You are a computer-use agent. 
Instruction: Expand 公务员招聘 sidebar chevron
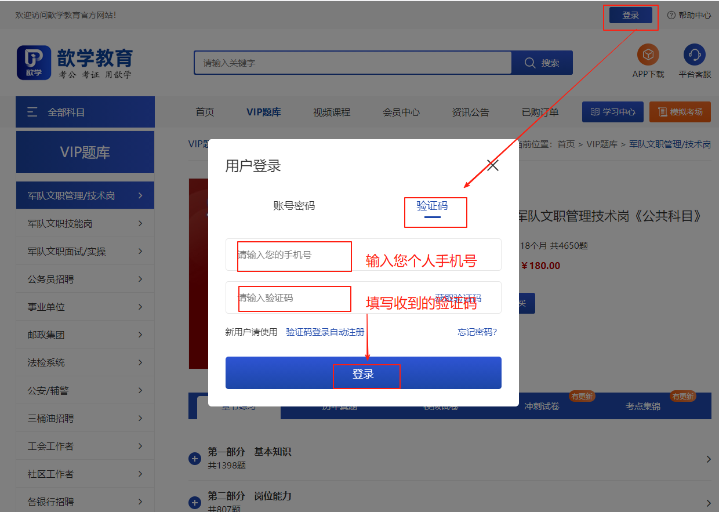point(140,279)
